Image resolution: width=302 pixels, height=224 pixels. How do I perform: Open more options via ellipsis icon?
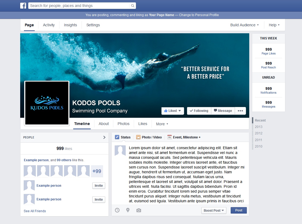pyautogui.click(x=240, y=111)
